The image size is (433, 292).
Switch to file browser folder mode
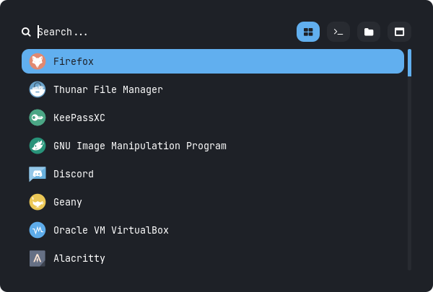pos(369,32)
